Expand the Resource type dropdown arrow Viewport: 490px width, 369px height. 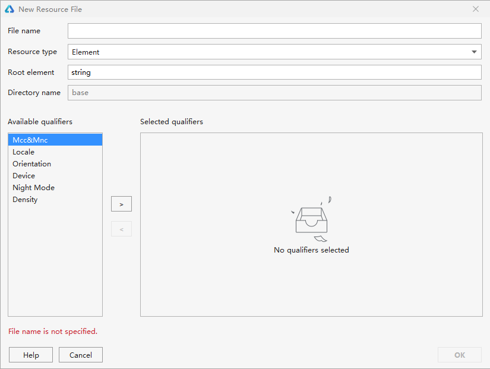(x=474, y=52)
